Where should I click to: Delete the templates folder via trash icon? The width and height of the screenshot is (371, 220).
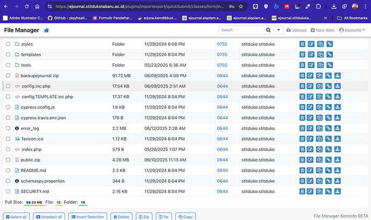tap(302, 55)
